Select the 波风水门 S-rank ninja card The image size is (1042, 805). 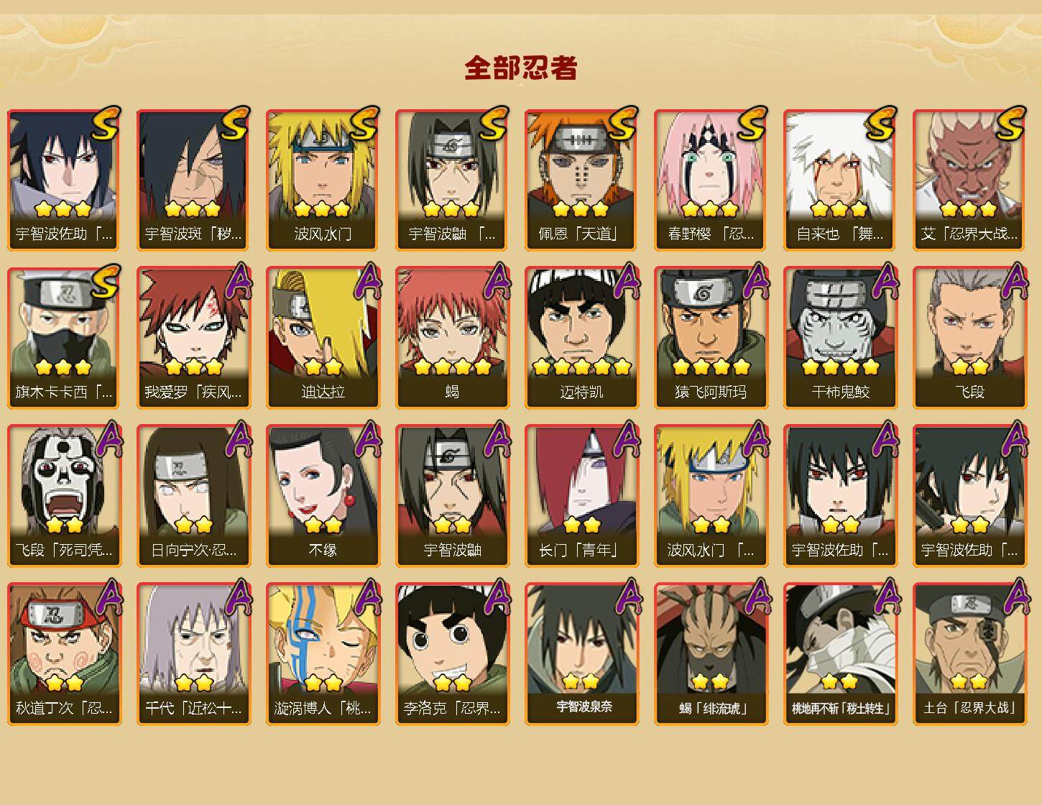coord(323,180)
